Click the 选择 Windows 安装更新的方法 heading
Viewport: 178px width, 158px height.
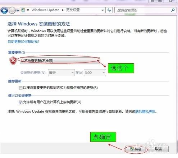coord(39,24)
